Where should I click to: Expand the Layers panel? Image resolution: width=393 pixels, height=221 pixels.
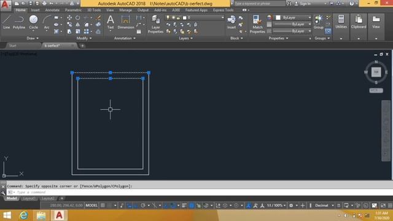point(185,38)
